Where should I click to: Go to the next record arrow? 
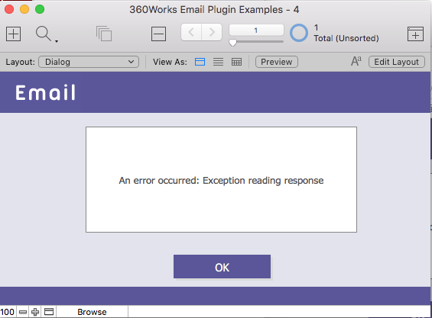pos(212,33)
